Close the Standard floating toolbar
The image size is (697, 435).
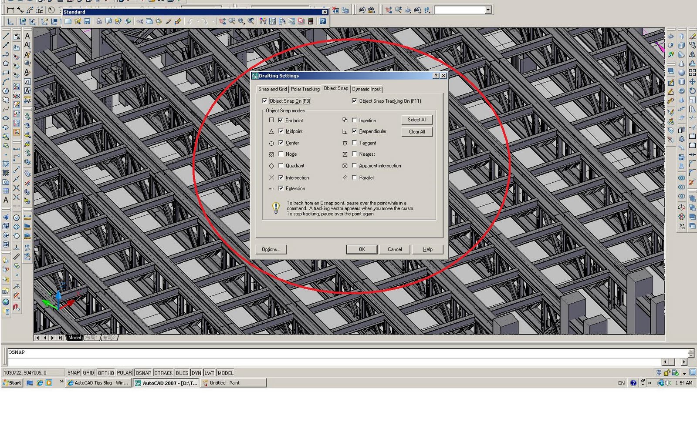pyautogui.click(x=325, y=12)
